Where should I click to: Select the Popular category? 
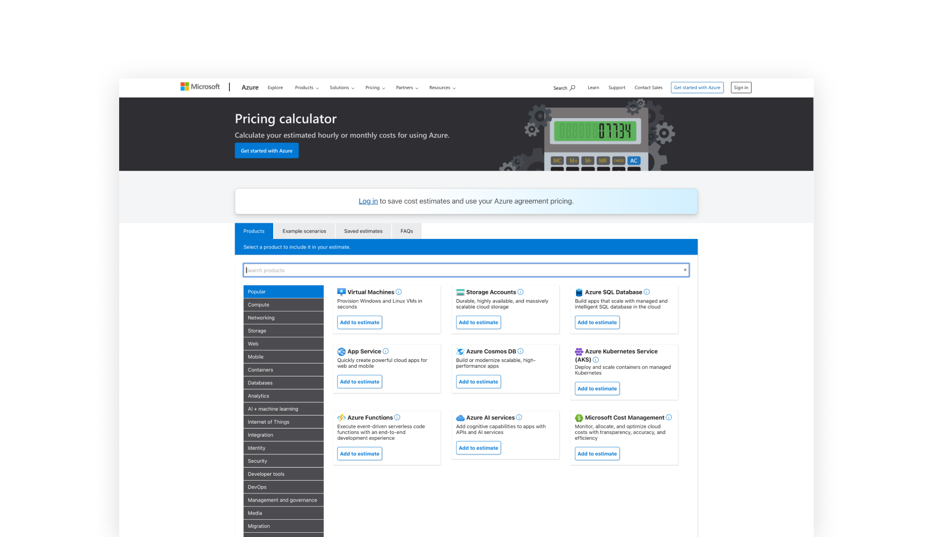(283, 292)
